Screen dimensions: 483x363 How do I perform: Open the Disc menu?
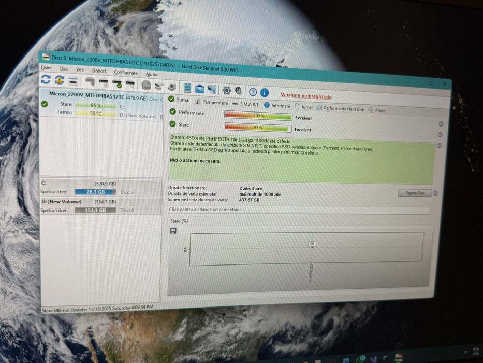[64, 69]
